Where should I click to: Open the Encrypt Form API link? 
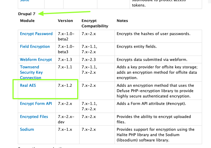pos(36,103)
